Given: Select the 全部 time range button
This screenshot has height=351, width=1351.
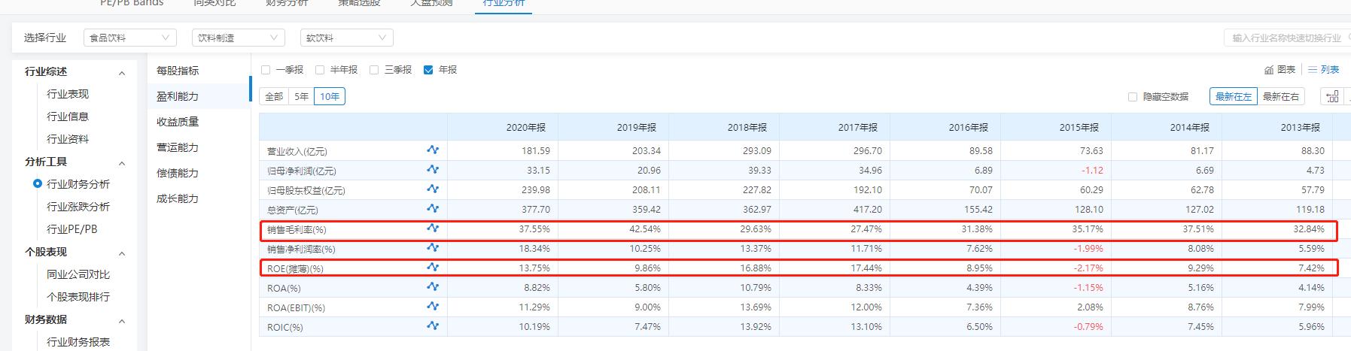Looking at the screenshot, I should 274,96.
